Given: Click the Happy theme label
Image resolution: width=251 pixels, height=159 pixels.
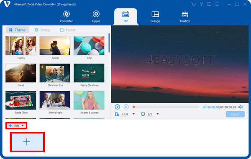Looking at the screenshot, I should 21,58.
